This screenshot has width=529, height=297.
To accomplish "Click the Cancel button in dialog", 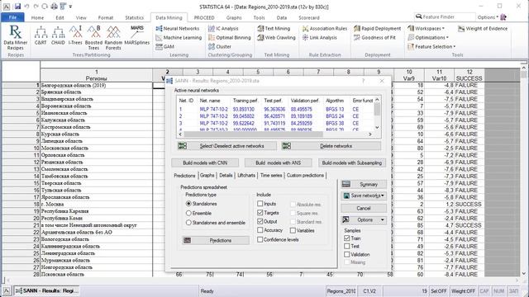I will (364, 209).
